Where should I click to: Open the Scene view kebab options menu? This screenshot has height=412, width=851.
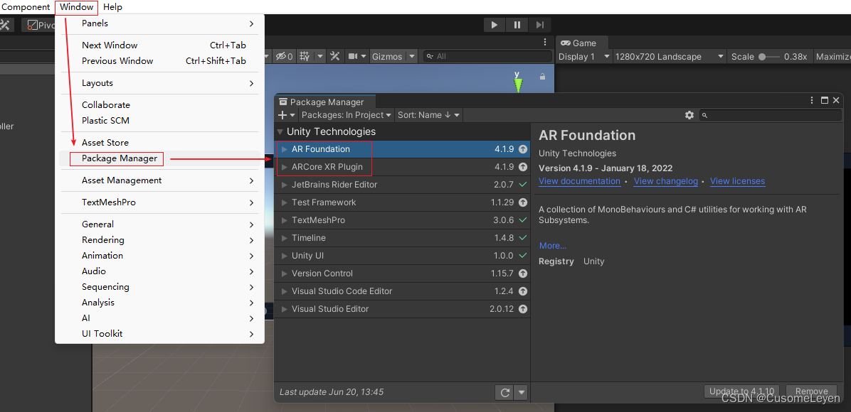coord(546,43)
